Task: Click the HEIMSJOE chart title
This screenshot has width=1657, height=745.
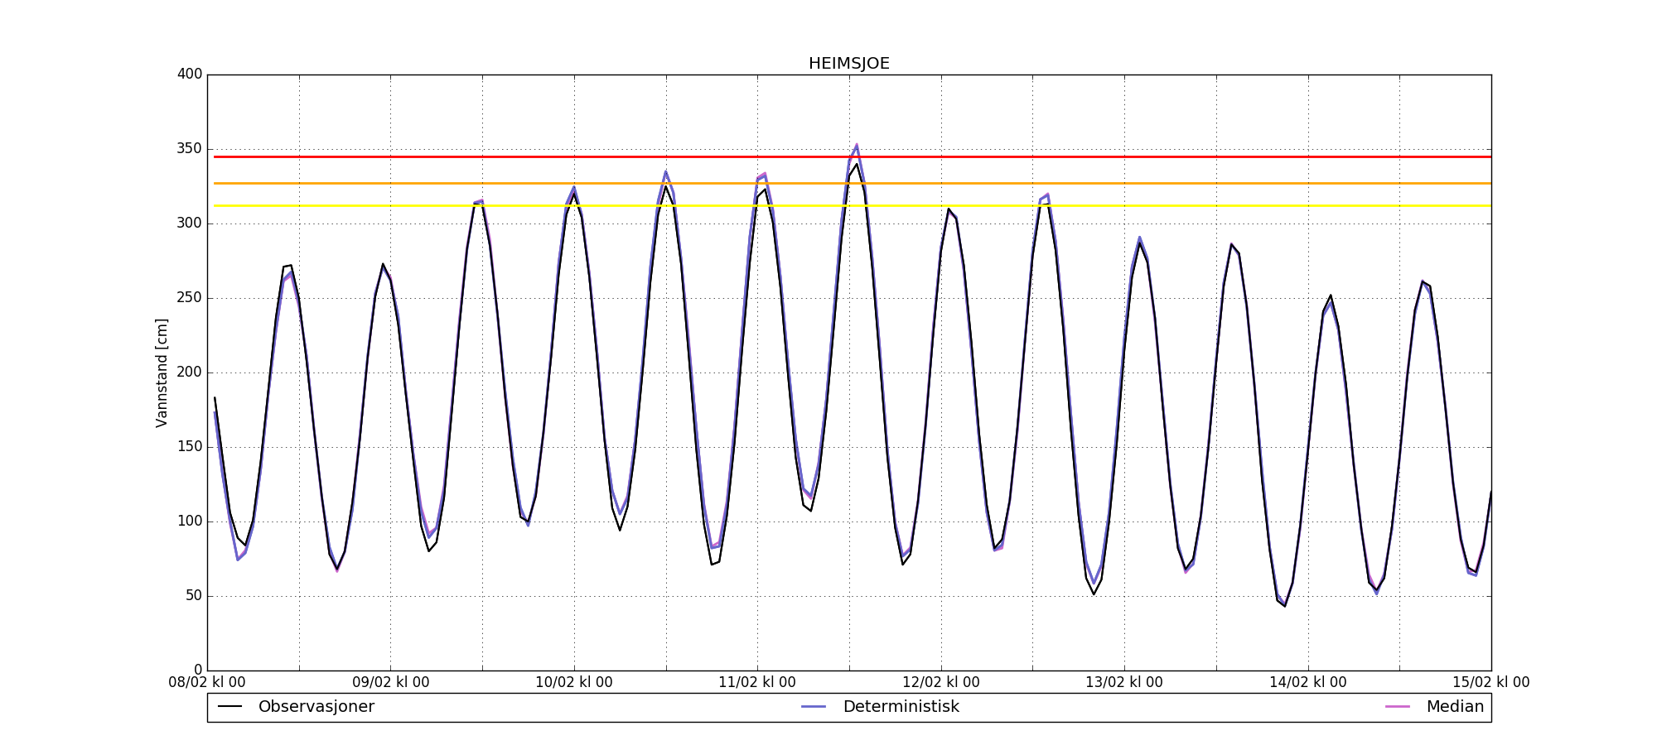Action: [x=849, y=64]
